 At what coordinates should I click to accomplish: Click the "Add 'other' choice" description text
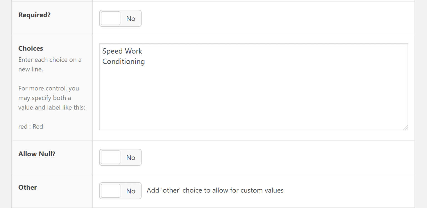(x=215, y=190)
